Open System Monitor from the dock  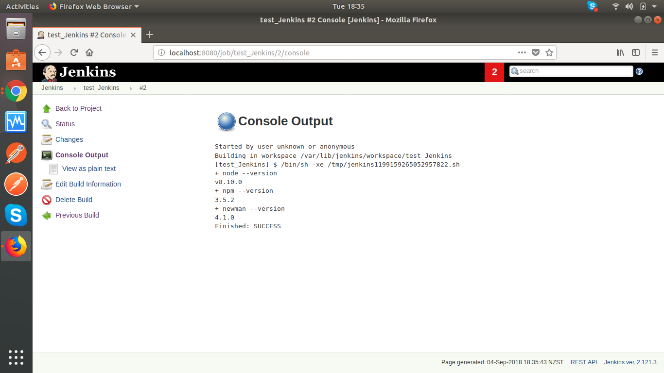click(16, 122)
